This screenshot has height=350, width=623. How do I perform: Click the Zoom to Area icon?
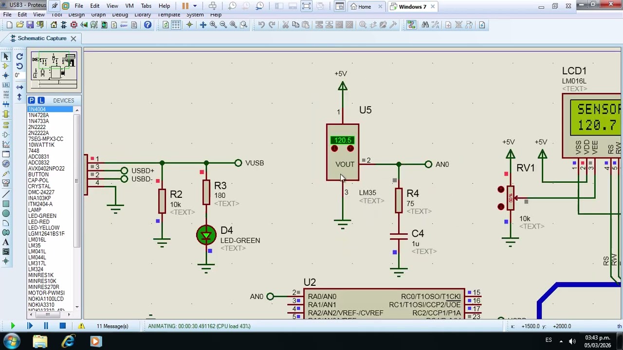[244, 25]
